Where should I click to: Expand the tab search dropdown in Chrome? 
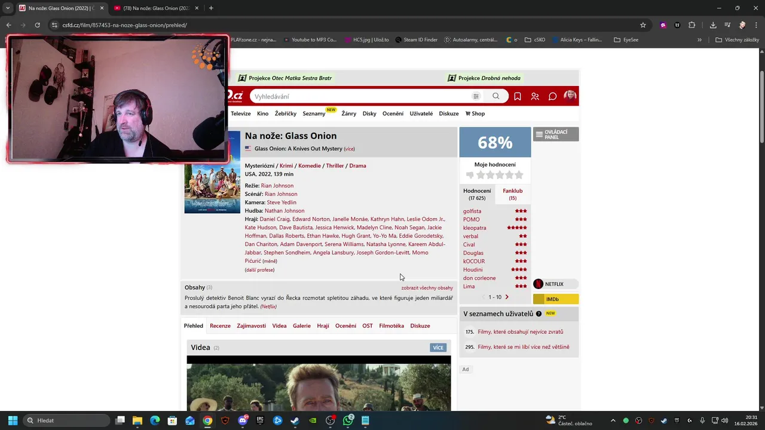7,8
